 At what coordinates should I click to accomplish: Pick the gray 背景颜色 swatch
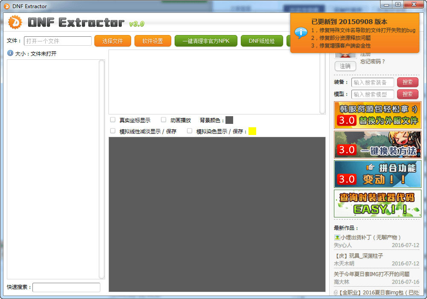[x=229, y=120]
